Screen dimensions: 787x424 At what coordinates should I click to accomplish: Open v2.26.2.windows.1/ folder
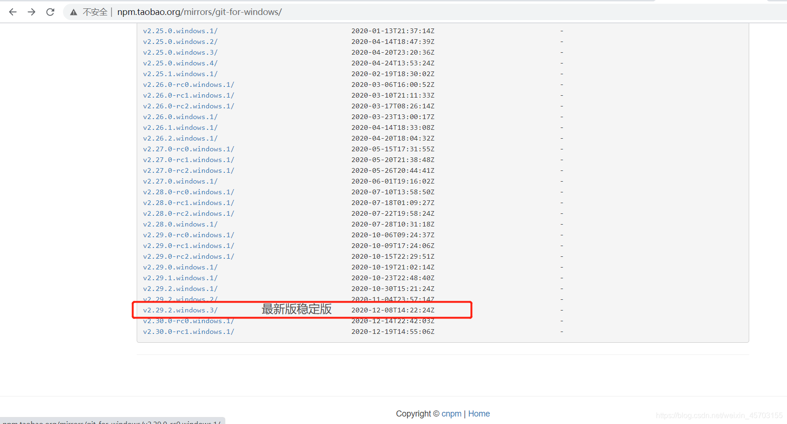[x=180, y=138]
